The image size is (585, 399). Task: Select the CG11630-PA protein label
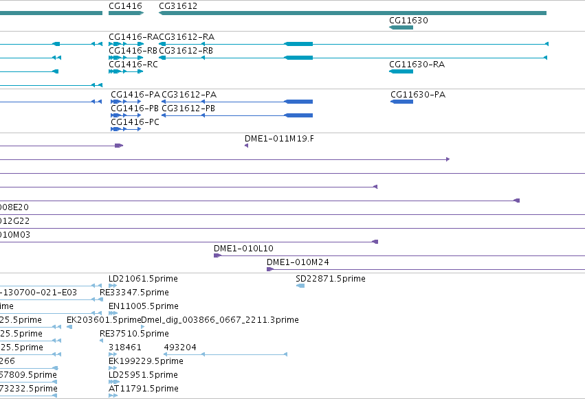click(x=418, y=95)
